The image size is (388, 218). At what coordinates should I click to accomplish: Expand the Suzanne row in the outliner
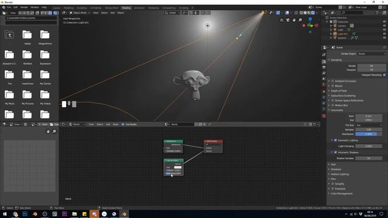pyautogui.click(x=331, y=38)
